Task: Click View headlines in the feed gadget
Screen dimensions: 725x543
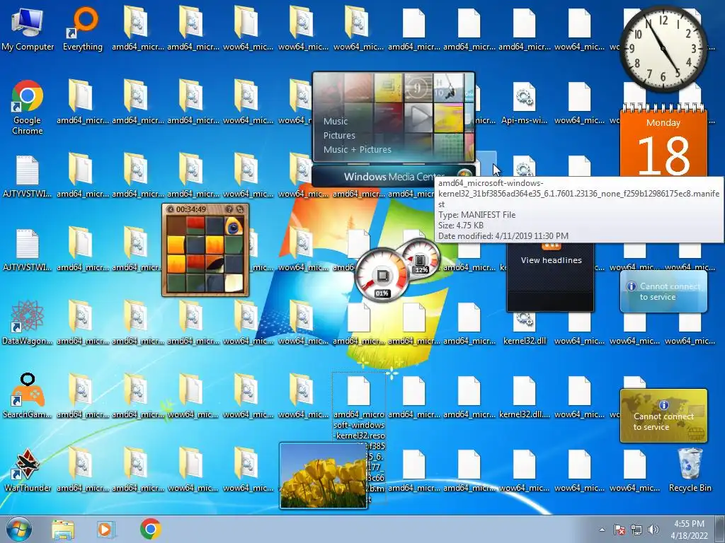Action: tap(551, 260)
